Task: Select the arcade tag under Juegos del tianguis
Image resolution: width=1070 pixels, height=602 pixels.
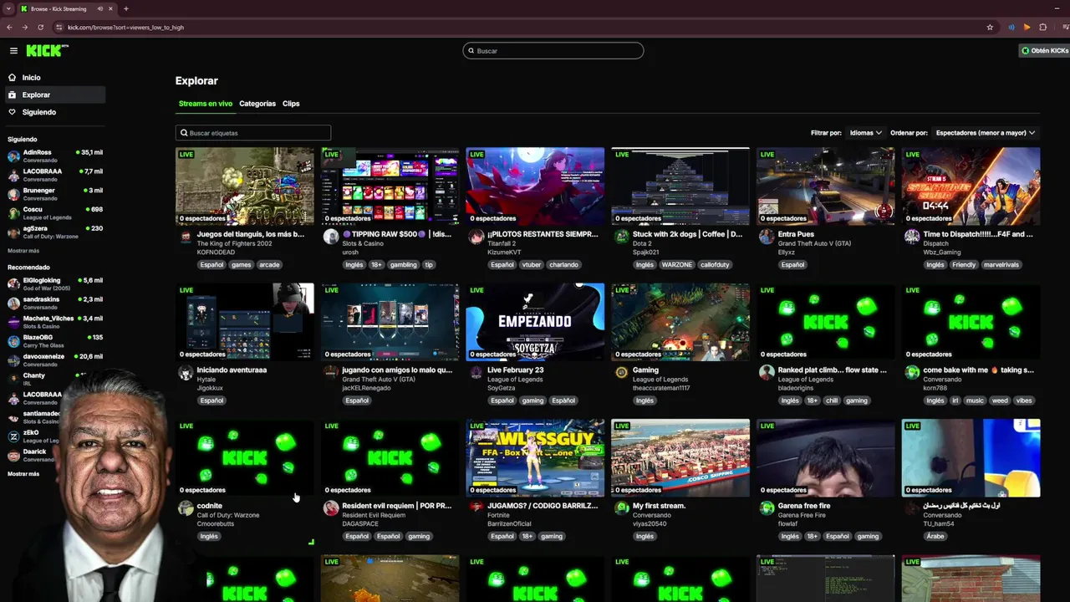Action: [x=269, y=265]
